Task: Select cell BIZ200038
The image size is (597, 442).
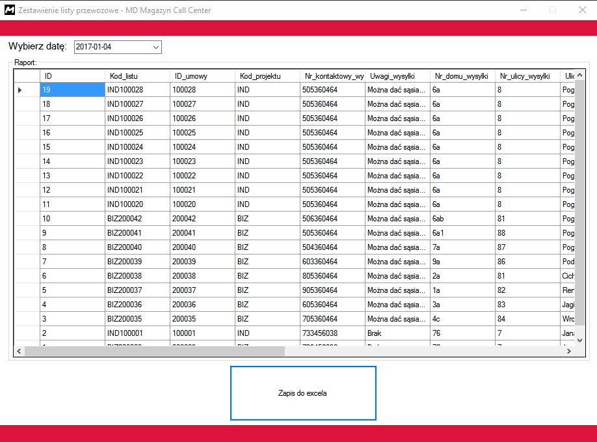Action: click(x=137, y=276)
